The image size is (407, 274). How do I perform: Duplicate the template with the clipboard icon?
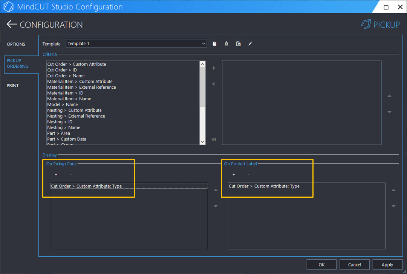click(x=238, y=44)
